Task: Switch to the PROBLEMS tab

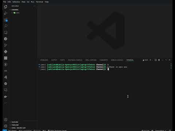Action: pos(44,60)
